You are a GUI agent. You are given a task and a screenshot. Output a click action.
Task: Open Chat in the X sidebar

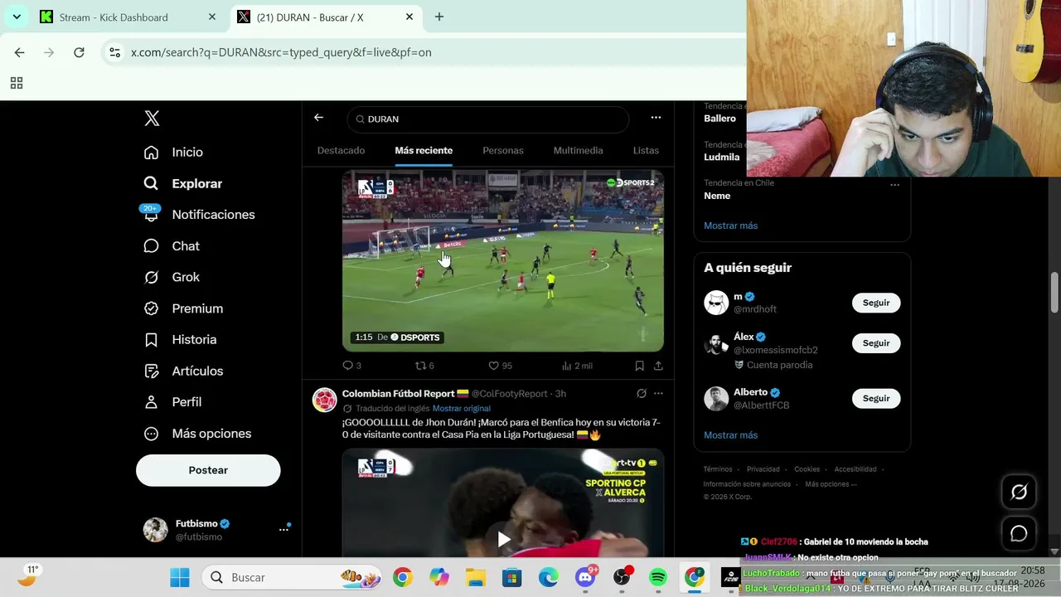[172, 246]
